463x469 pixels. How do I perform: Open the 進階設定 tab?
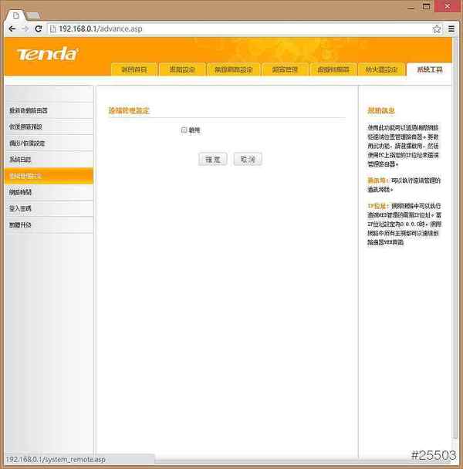[182, 69]
